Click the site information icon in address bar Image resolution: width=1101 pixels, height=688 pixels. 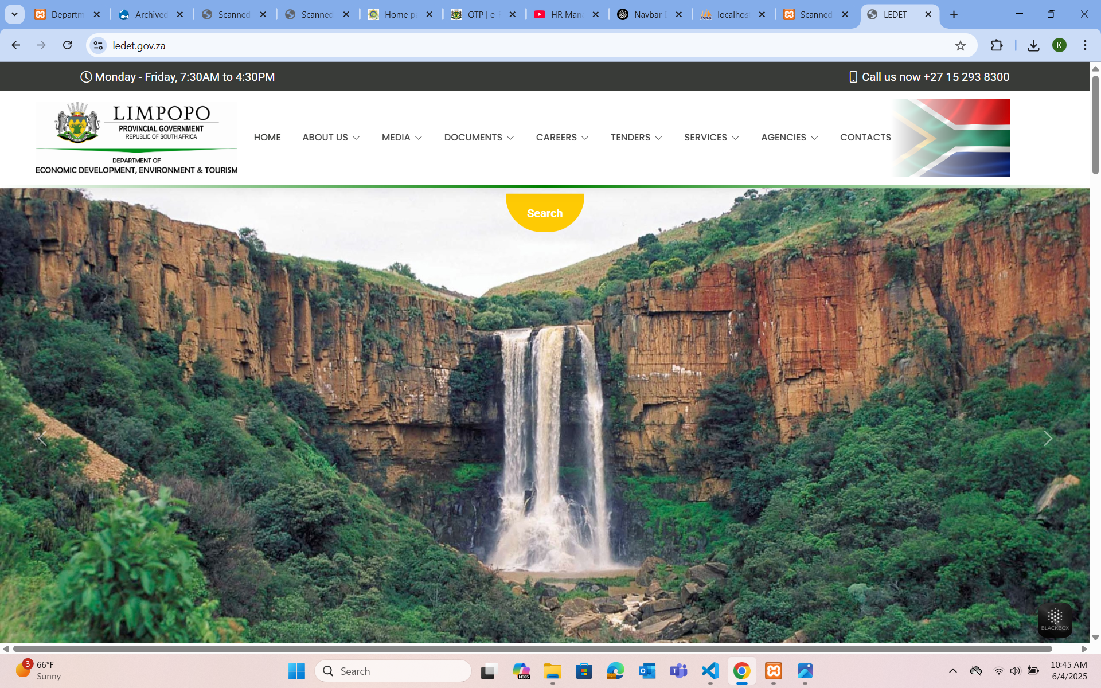[x=99, y=45]
